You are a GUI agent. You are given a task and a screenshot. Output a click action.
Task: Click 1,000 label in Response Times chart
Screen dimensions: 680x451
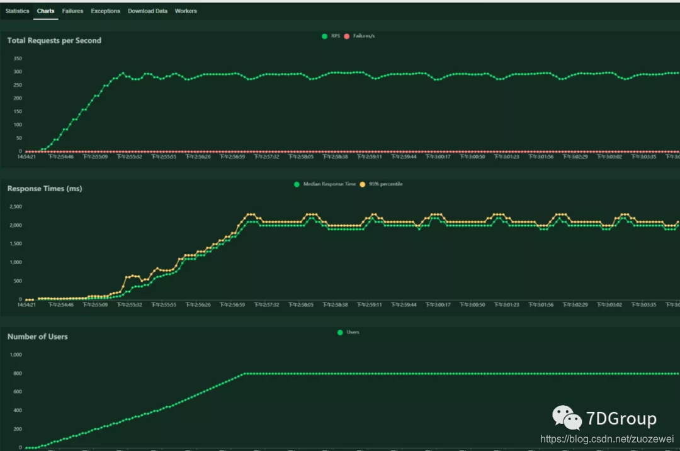16,262
